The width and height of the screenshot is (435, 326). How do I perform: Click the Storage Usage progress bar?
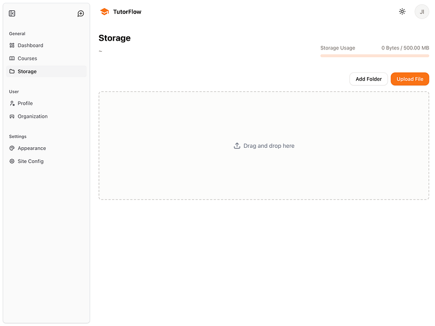[x=375, y=56]
